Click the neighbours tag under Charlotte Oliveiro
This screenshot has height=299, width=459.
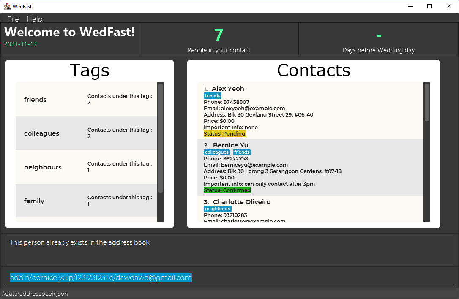[218, 209]
